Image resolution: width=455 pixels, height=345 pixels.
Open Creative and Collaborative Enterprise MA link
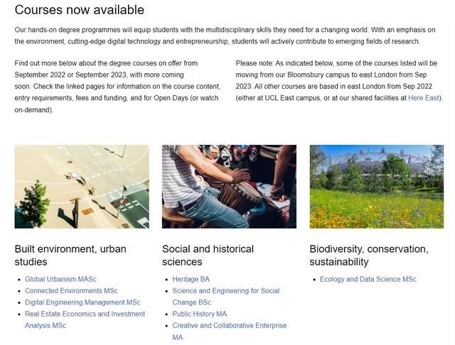point(229,331)
